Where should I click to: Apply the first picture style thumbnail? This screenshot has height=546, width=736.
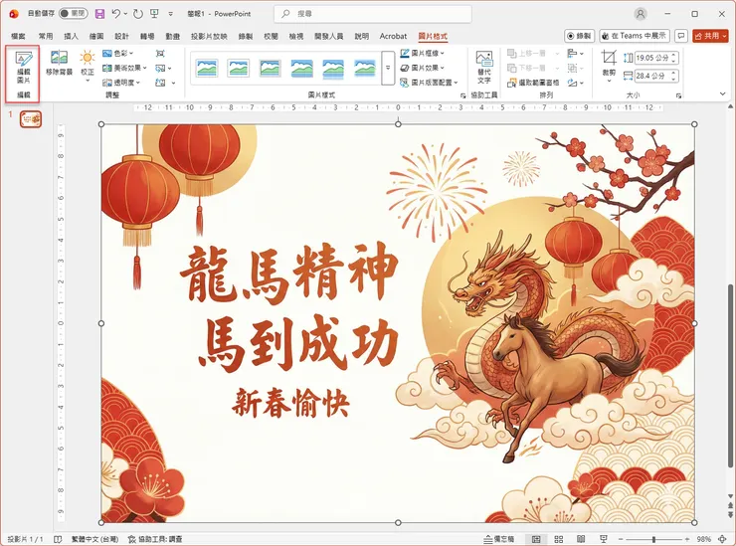point(207,68)
